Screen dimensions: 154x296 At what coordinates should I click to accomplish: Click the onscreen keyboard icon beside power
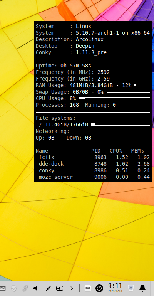pyautogui.click(x=88, y=288)
